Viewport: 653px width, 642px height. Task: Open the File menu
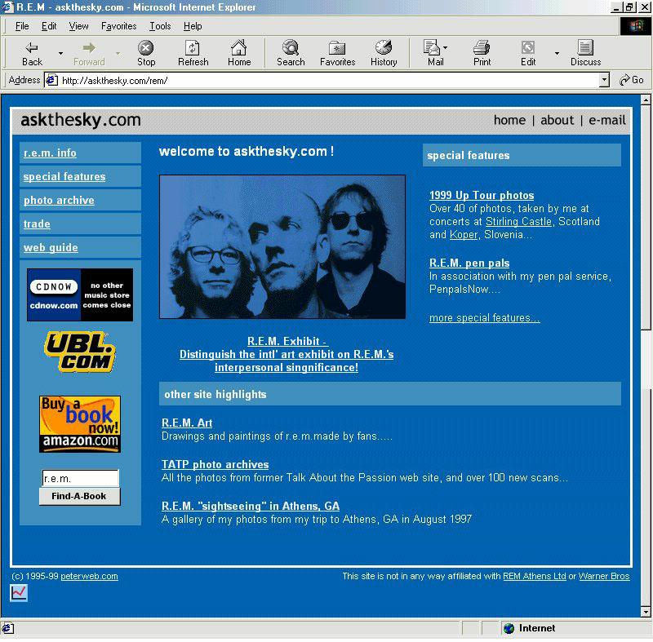22,26
